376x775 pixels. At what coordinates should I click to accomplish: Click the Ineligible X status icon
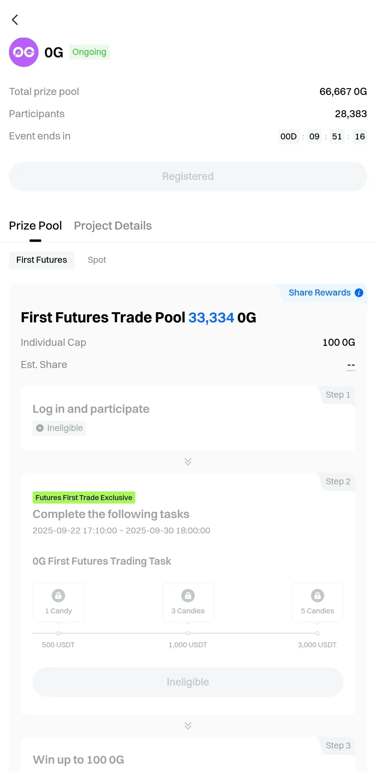pos(40,428)
